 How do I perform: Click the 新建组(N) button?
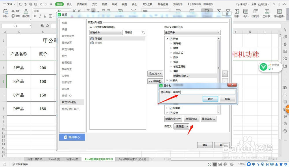pyautogui.click(x=191, y=119)
